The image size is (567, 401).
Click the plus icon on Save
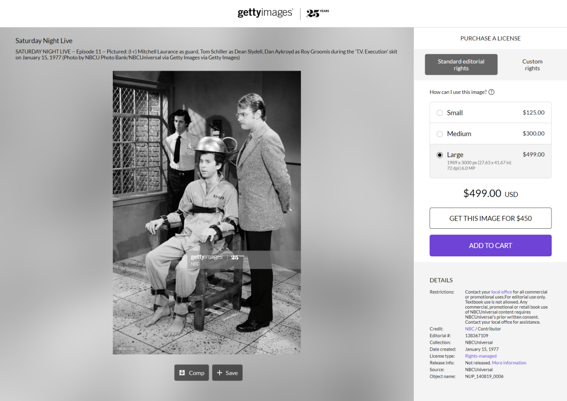click(220, 373)
